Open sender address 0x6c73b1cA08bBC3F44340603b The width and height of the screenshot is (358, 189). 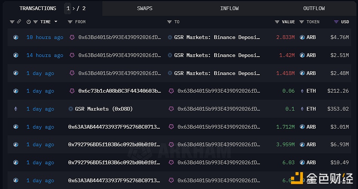(x=120, y=91)
